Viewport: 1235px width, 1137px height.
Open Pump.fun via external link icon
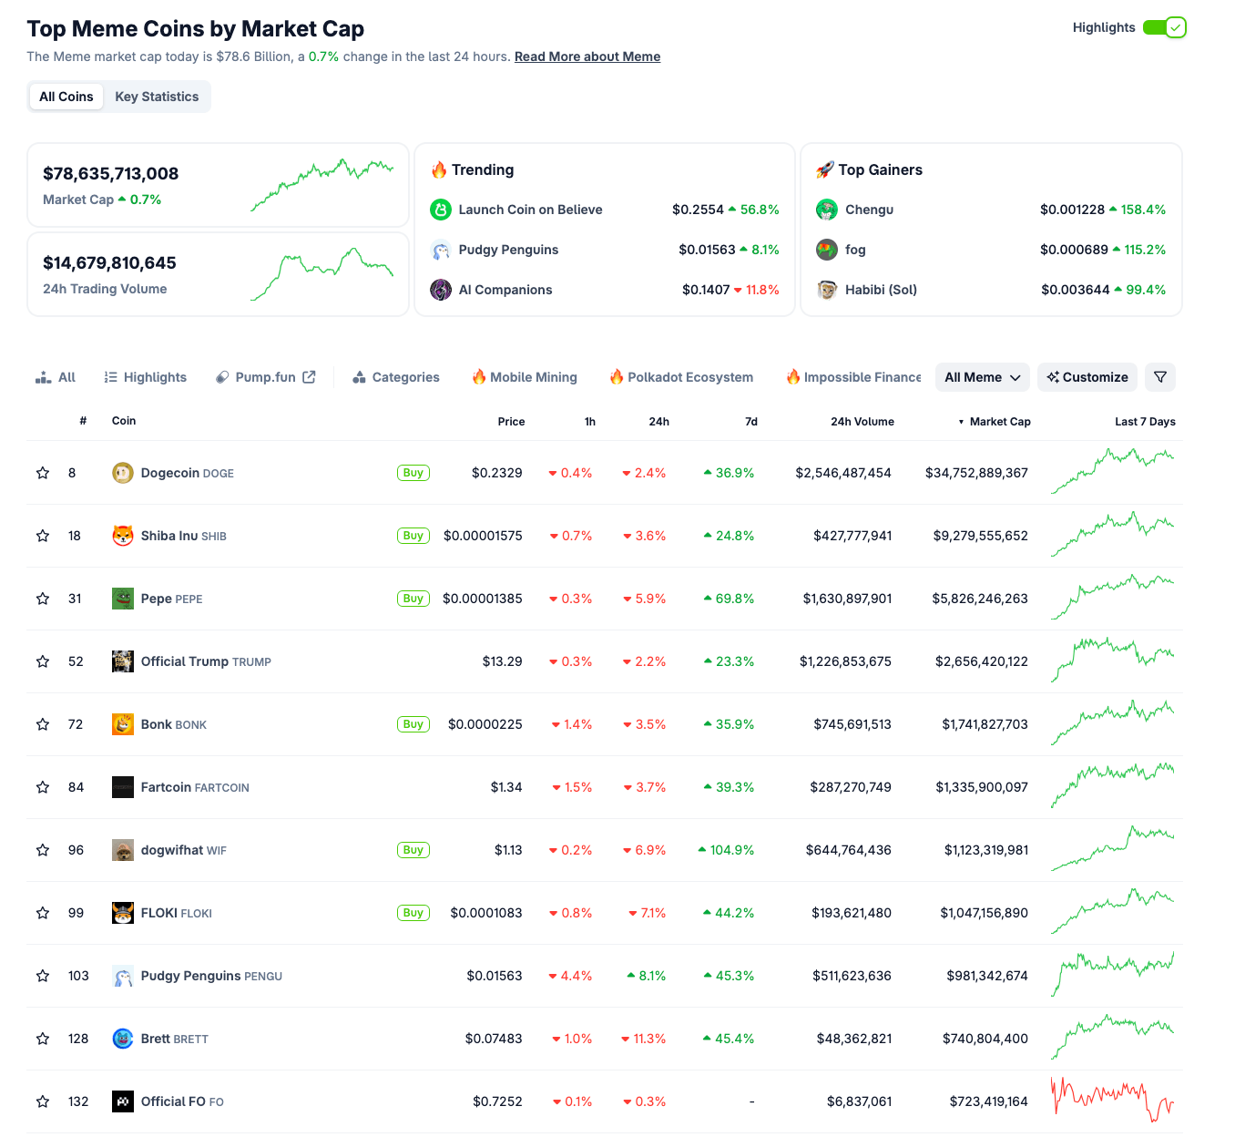pos(309,376)
